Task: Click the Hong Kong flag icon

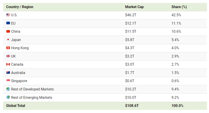Action: (8, 48)
